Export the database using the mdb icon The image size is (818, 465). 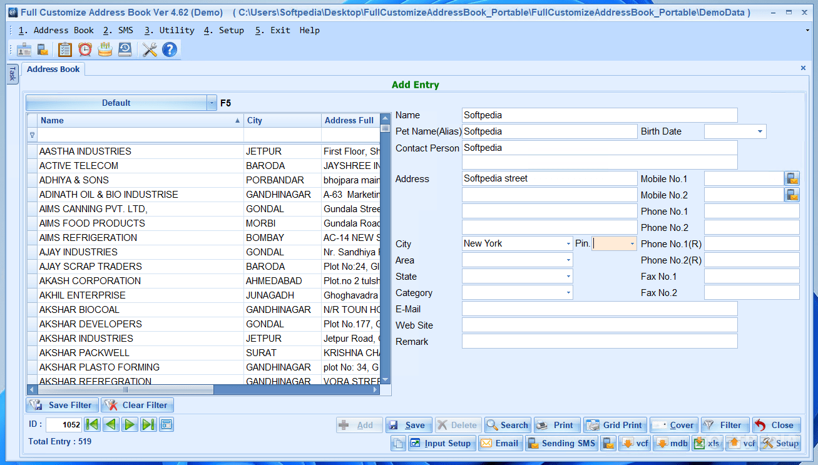(x=671, y=443)
